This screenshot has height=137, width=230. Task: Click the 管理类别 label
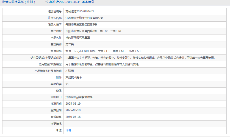pos(56,44)
